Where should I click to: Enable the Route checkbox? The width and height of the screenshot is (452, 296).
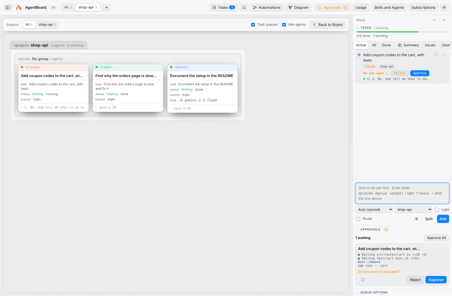click(358, 219)
